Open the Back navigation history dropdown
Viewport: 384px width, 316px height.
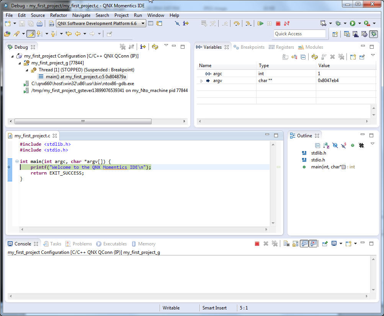coord(85,34)
